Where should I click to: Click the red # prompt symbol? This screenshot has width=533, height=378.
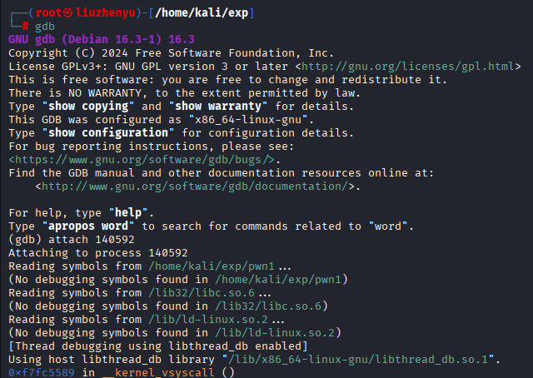pos(25,27)
